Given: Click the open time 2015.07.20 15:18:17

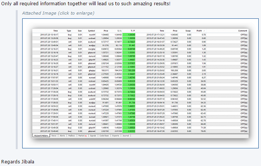Looking at the screenshot, I should click(49, 34).
